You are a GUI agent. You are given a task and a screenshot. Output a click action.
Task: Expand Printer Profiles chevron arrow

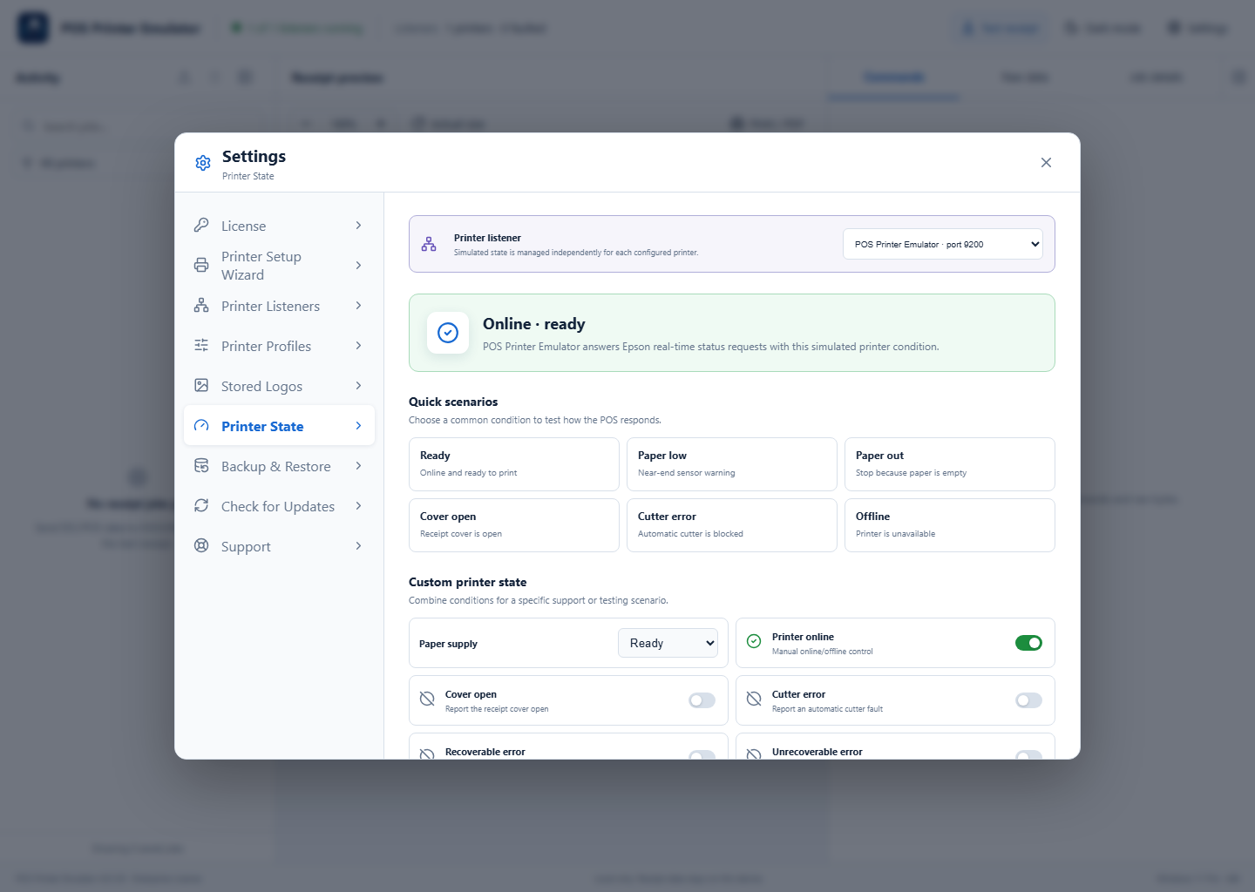(x=358, y=346)
